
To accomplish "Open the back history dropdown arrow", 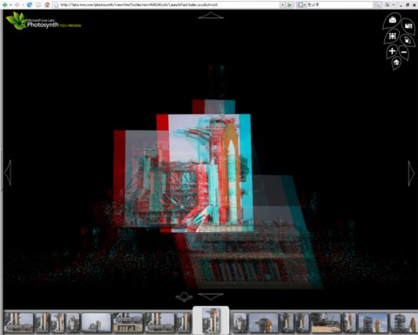I will (10, 5).
